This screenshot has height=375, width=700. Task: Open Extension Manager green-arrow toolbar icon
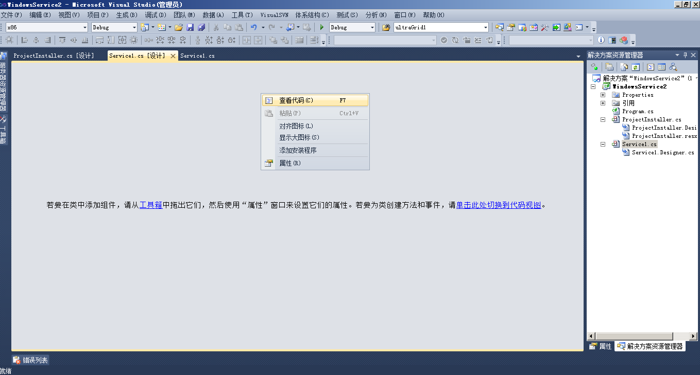click(x=556, y=27)
